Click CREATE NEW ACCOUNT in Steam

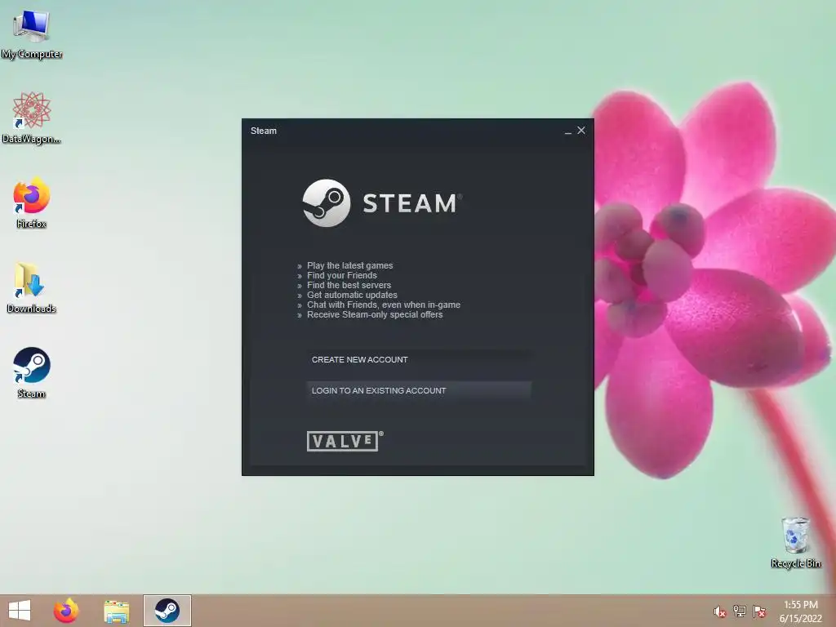point(419,360)
